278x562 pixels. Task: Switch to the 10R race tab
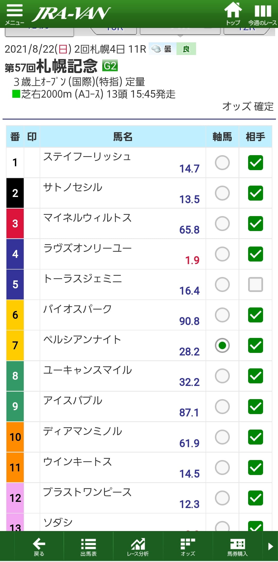[115, 31]
